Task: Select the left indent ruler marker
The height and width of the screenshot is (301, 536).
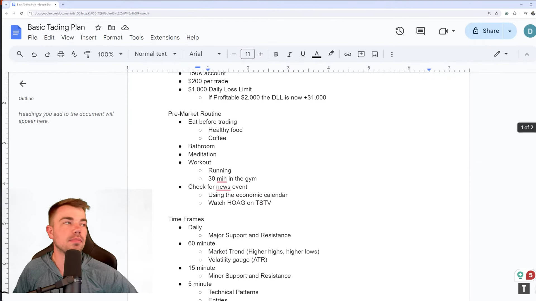Action: [208, 69]
